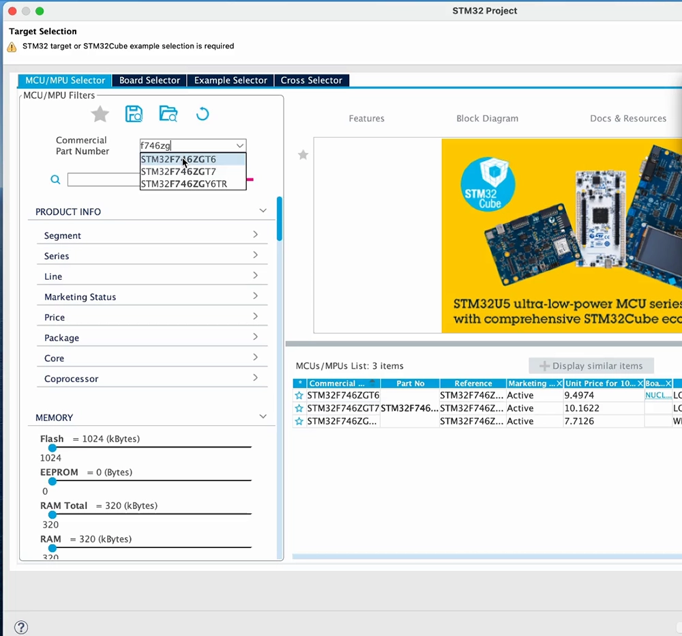Select the gray favorites star icon
The height and width of the screenshot is (636, 682).
(x=100, y=114)
